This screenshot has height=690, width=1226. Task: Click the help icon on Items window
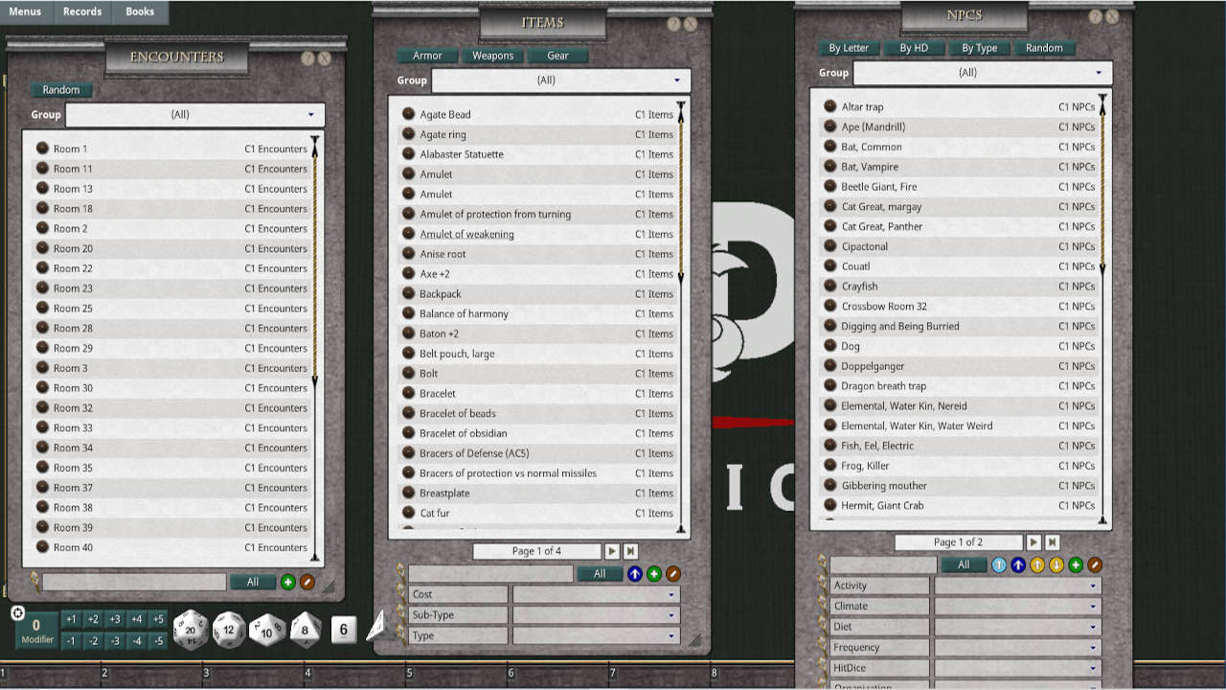click(673, 24)
